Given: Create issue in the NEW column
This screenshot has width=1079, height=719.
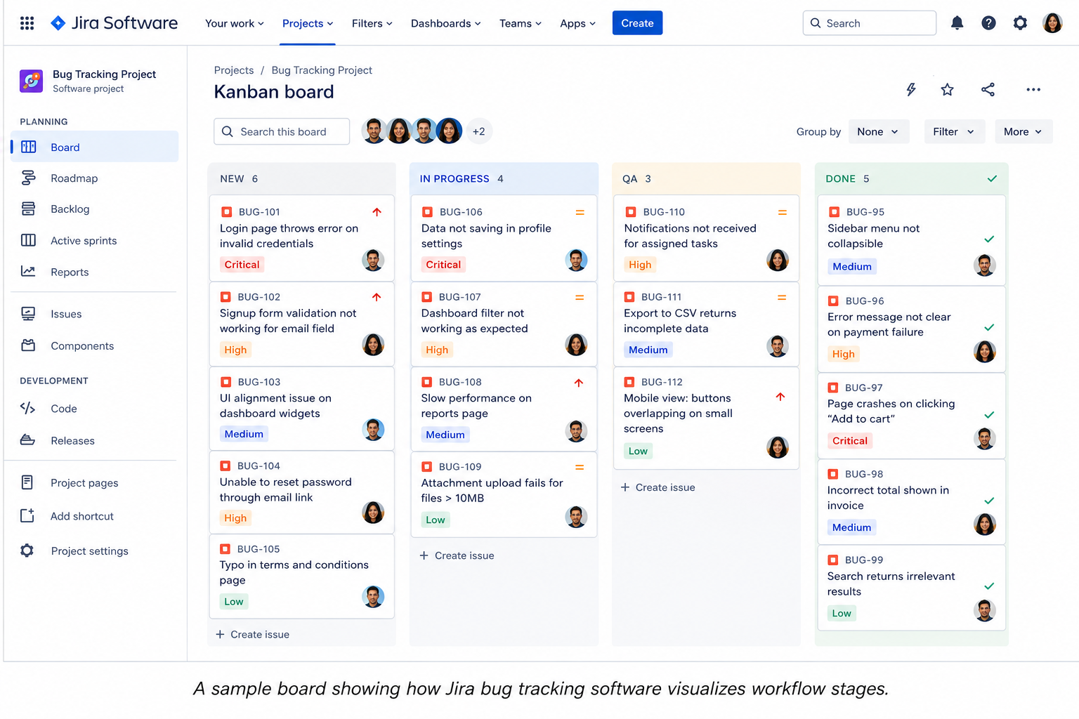Looking at the screenshot, I should click(x=252, y=634).
